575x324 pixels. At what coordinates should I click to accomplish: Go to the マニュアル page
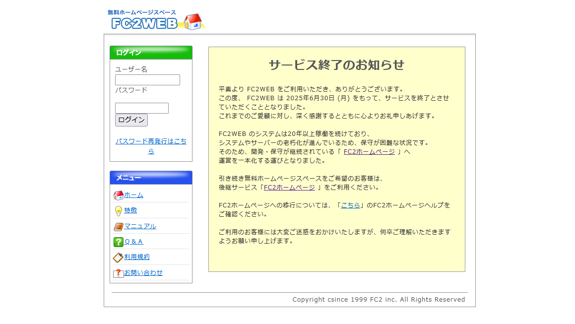click(140, 226)
